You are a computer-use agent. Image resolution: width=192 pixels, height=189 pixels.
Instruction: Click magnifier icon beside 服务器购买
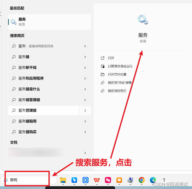click(14, 132)
